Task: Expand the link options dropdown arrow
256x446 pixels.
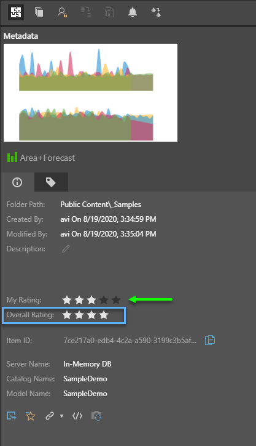Action: 61,416
